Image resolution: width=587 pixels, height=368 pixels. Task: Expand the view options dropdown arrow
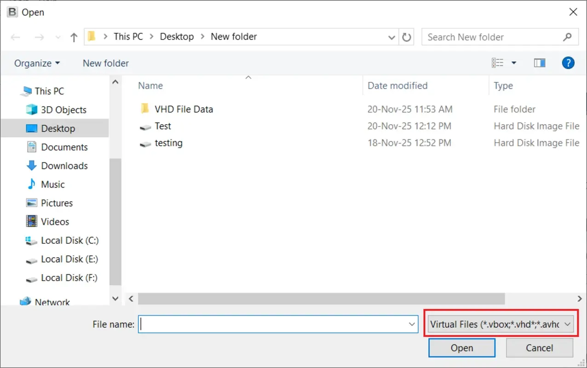(514, 63)
